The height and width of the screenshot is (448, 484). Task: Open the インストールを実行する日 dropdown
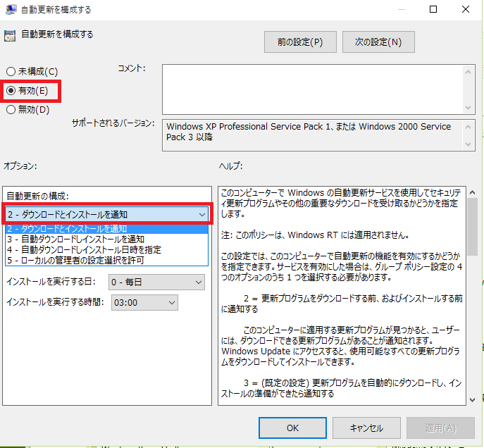point(156,282)
